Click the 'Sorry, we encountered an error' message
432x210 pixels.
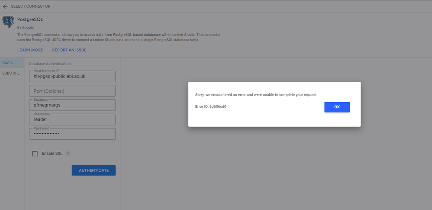click(256, 95)
